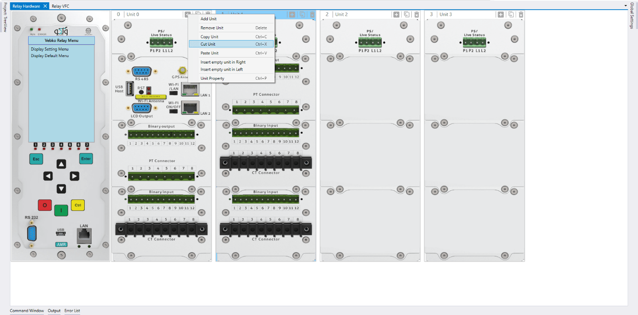Expand the Project TreeView side panel
The image size is (638, 315).
pos(5,17)
